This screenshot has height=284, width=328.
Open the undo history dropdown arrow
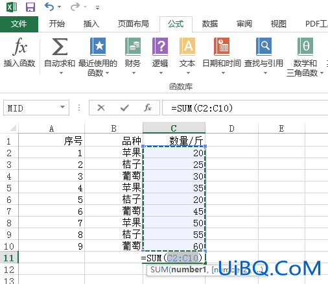pos(60,7)
